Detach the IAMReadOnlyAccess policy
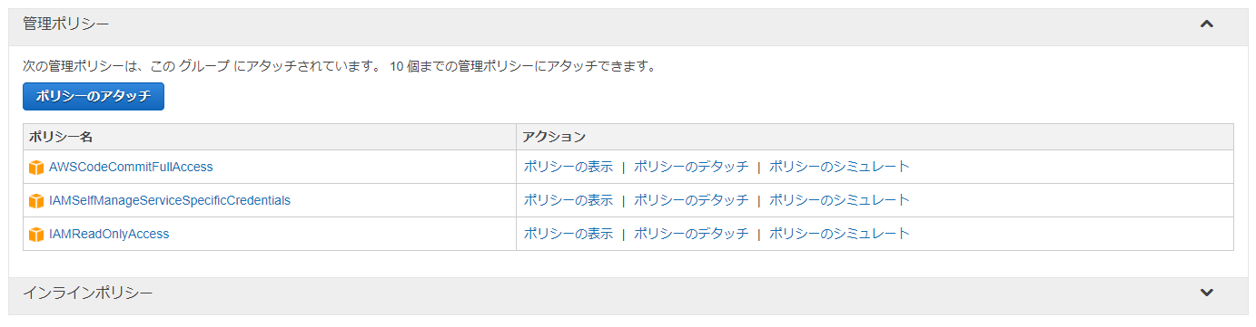 click(x=691, y=234)
